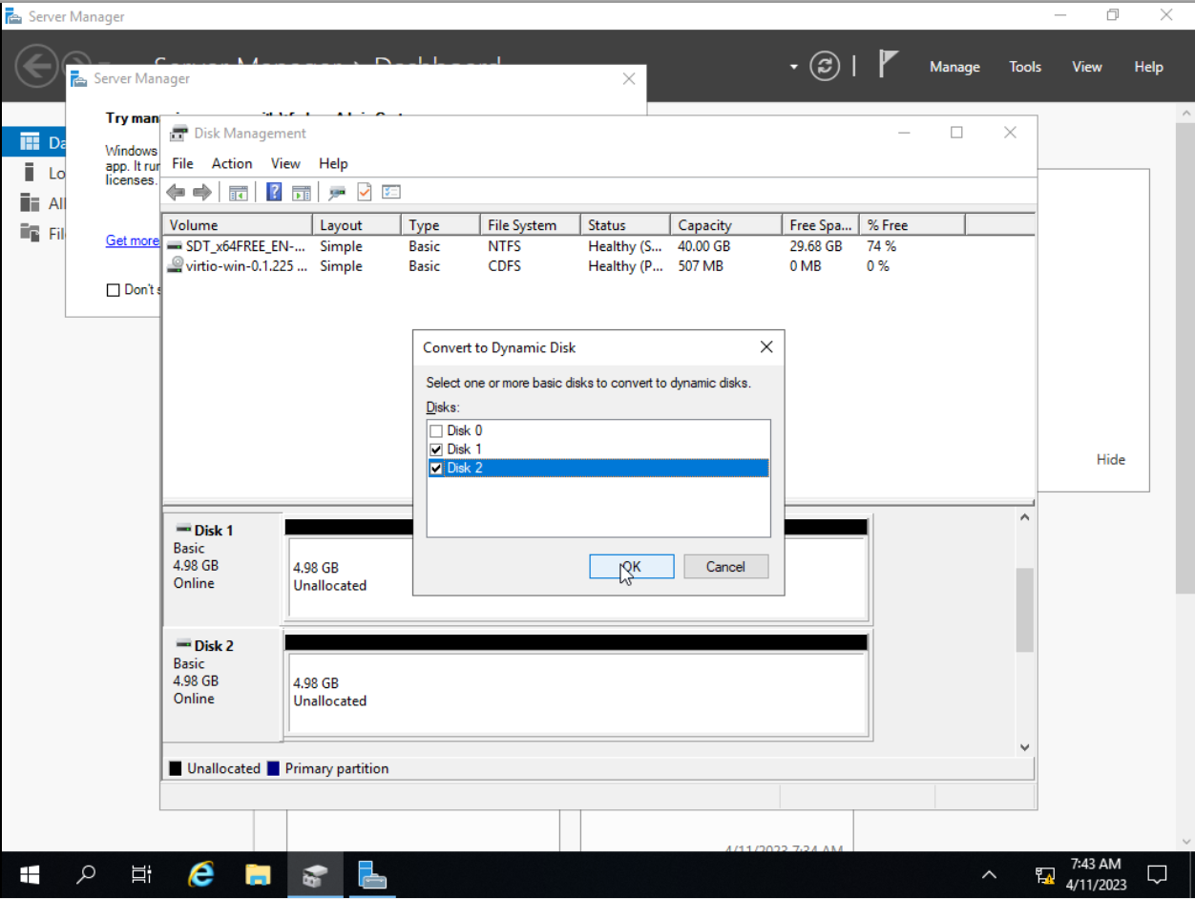The image size is (1195, 899).
Task: Click Disk 2's 4.98 GB Unallocated region
Action: [x=577, y=693]
